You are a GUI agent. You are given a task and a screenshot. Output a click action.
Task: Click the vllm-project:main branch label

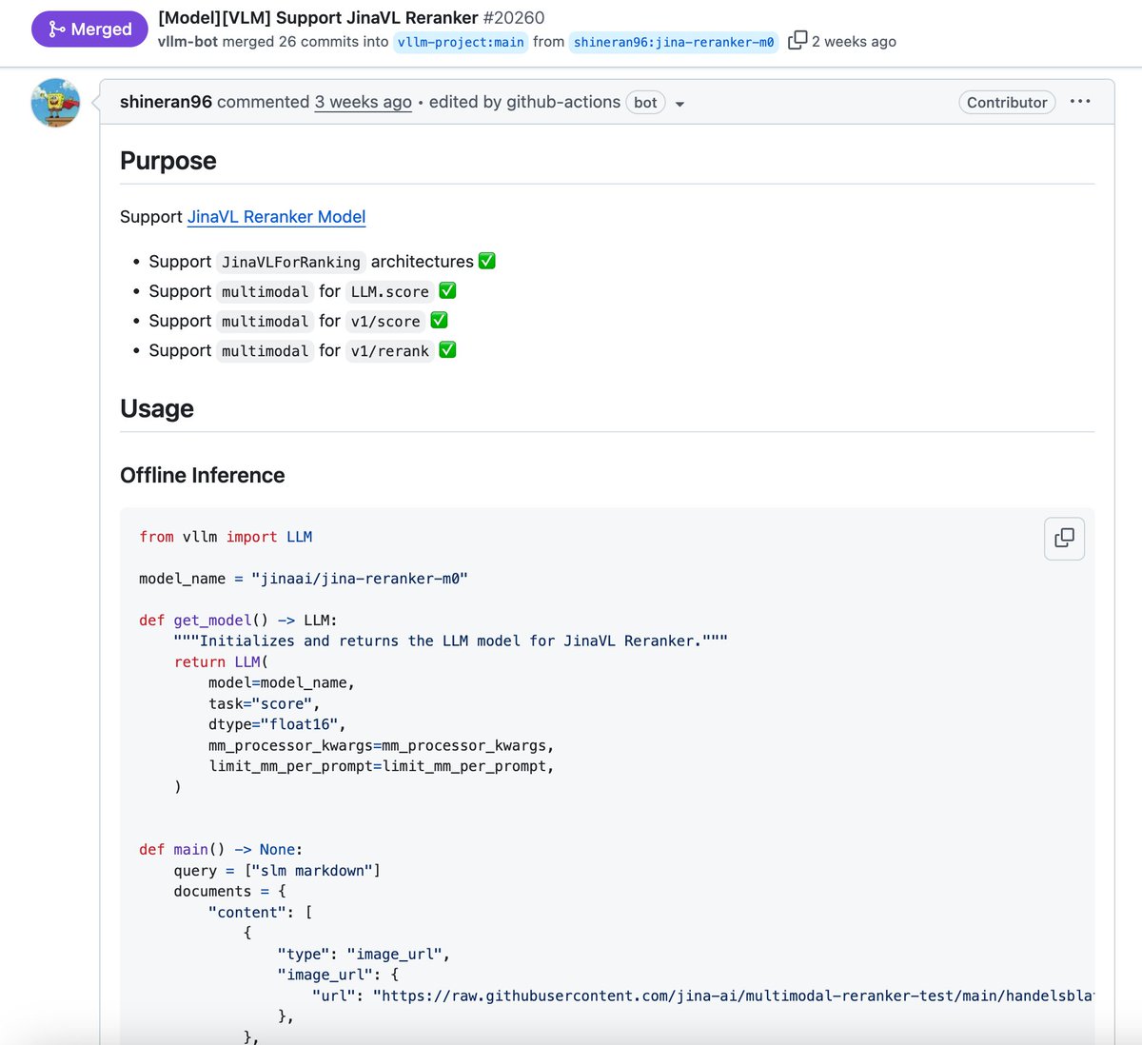click(x=461, y=42)
